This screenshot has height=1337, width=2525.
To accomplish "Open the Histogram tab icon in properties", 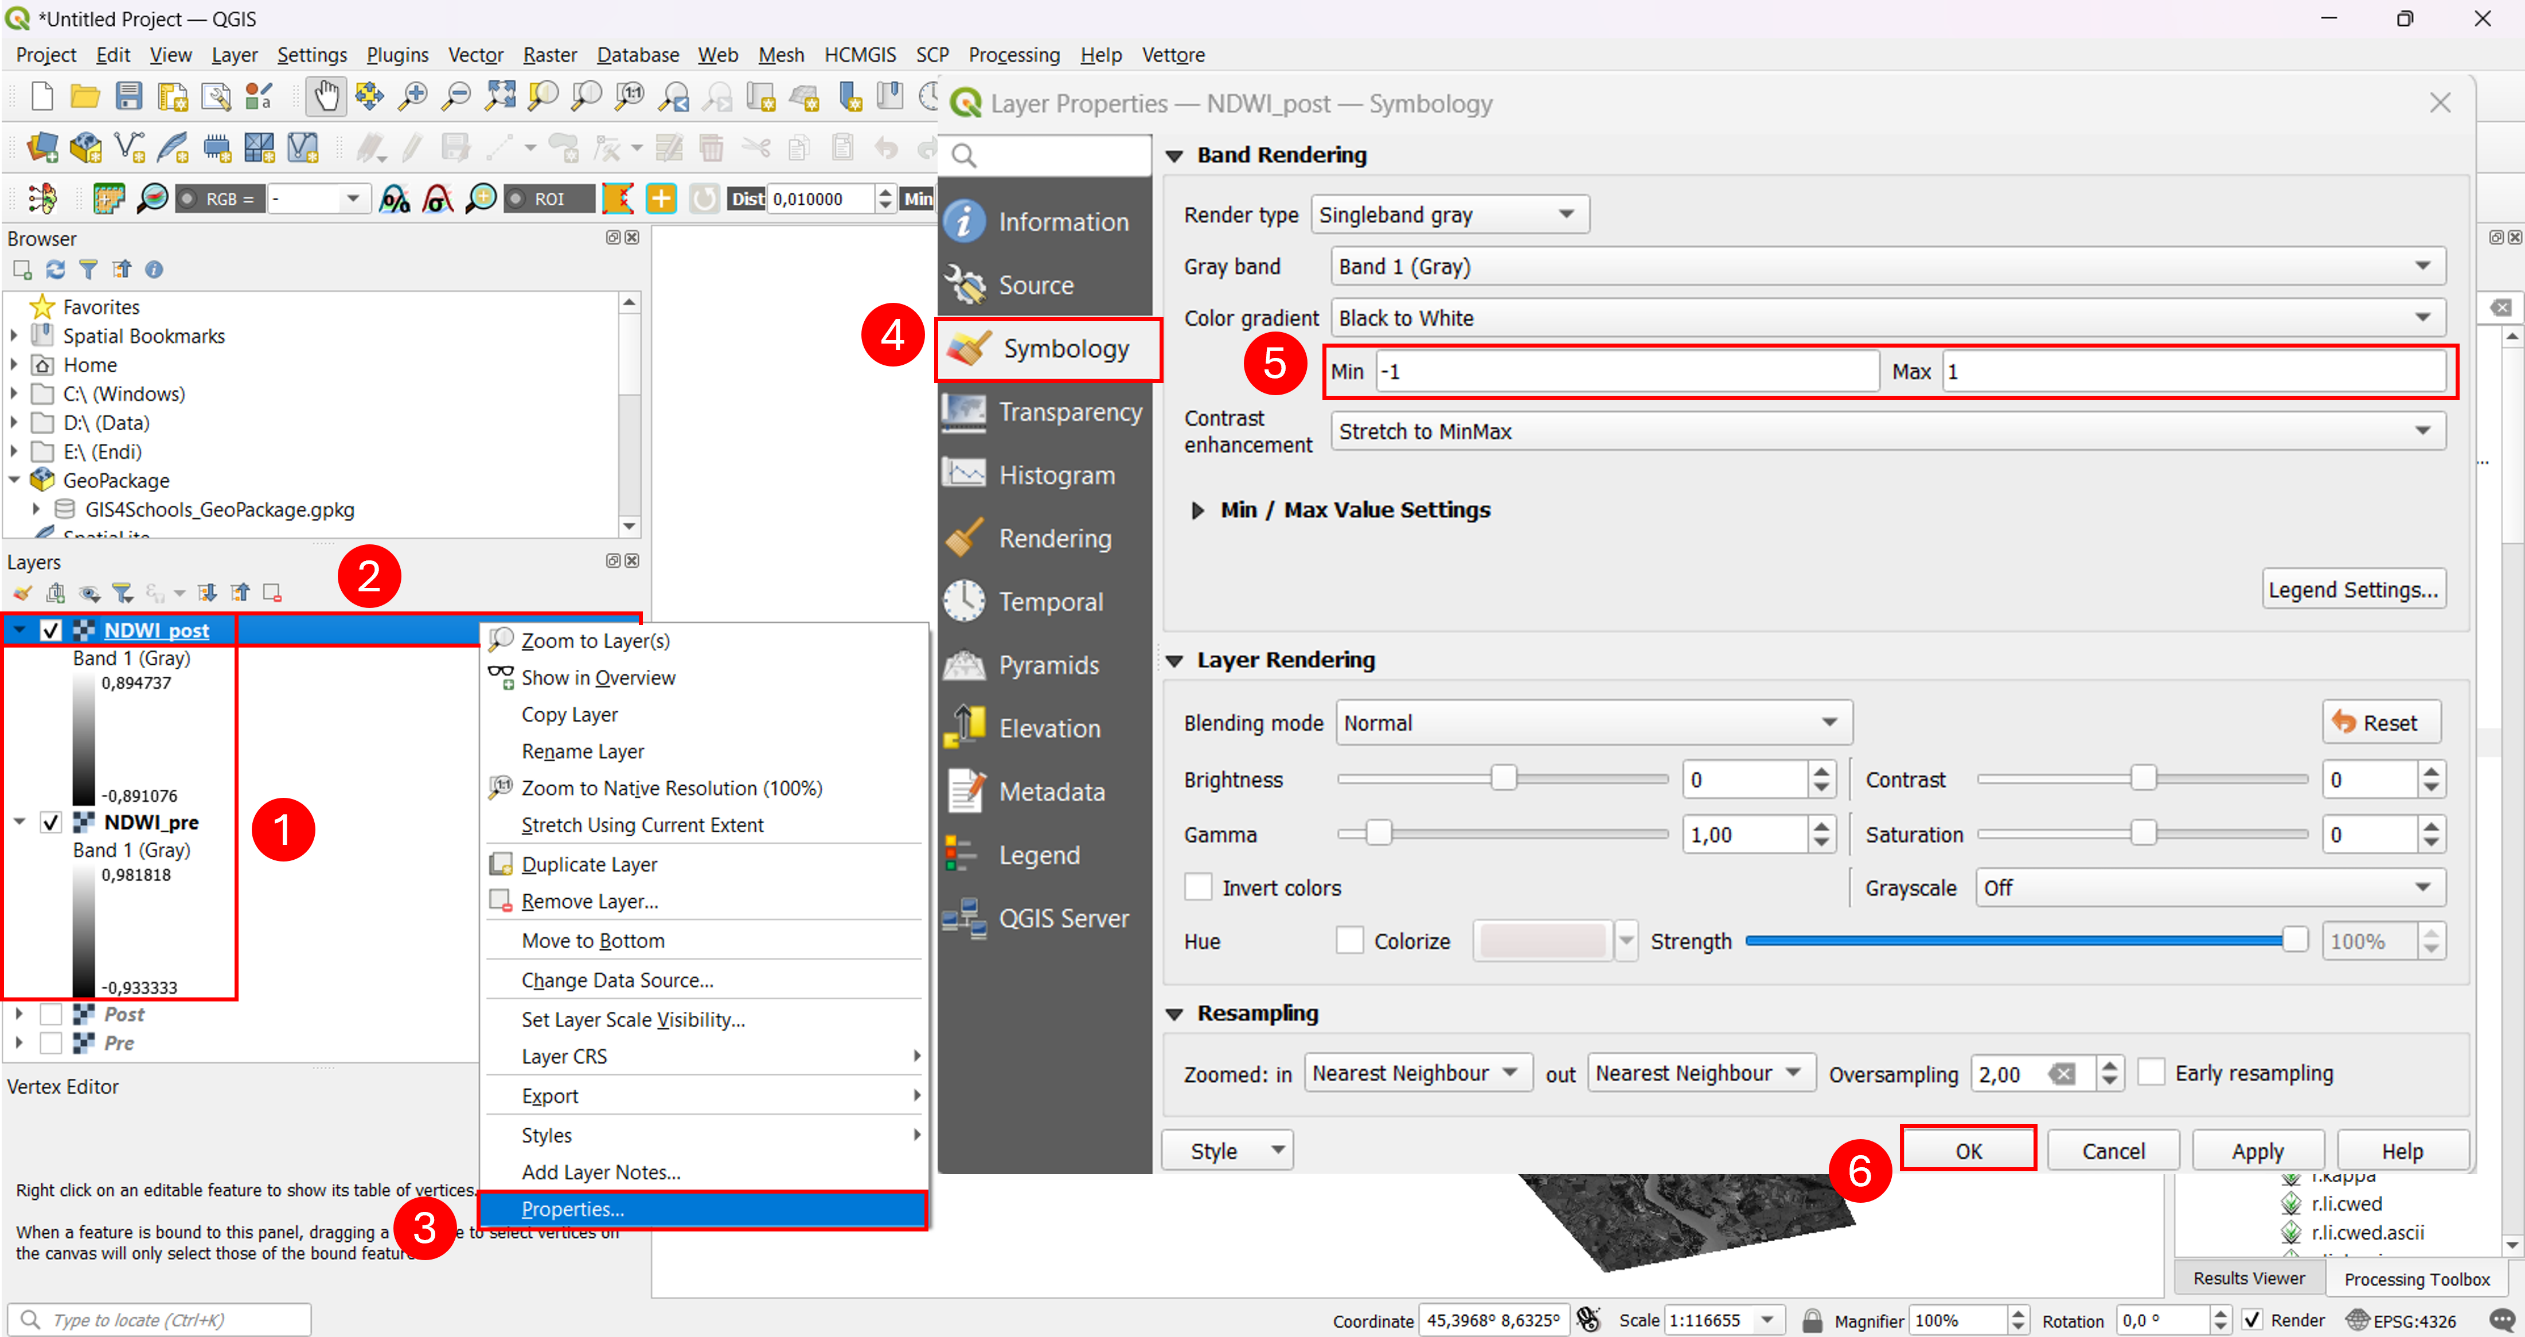I will [965, 474].
